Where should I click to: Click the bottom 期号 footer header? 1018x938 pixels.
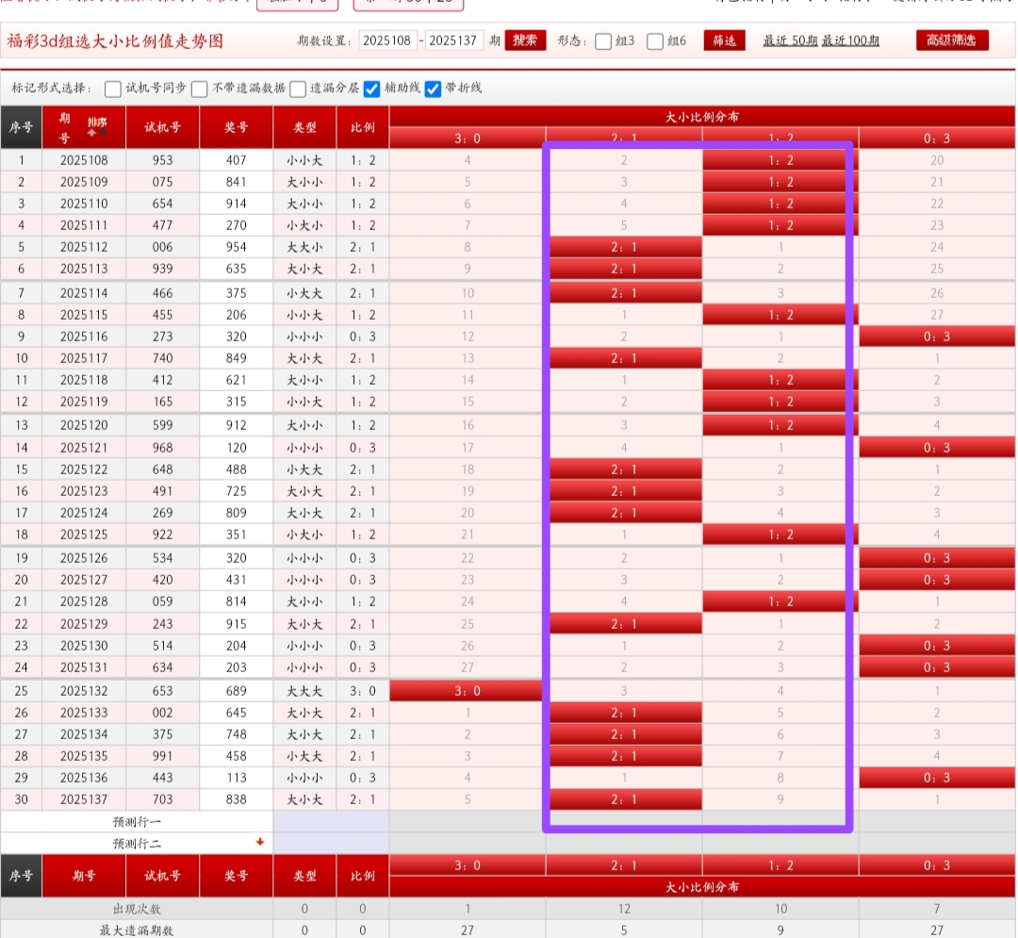(x=84, y=876)
